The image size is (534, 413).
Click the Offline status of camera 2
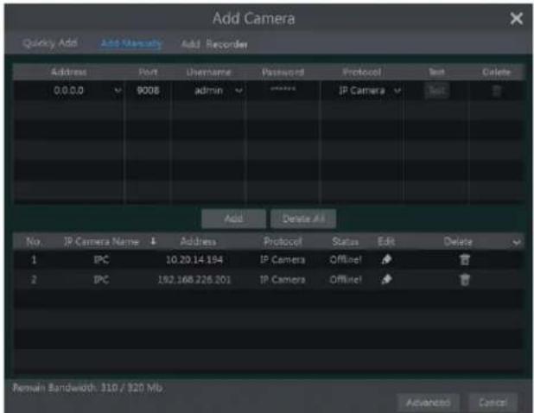click(x=346, y=280)
